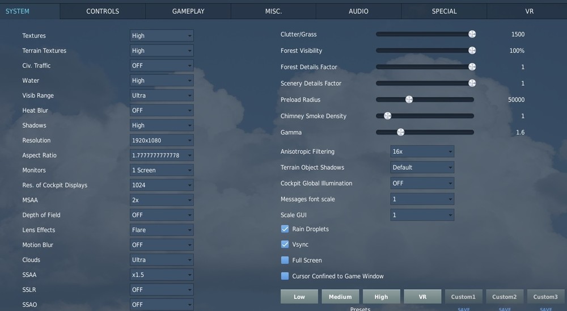Expand the Terrain Textures dropdown
Screen dimensions: 567x311
[x=162, y=51]
